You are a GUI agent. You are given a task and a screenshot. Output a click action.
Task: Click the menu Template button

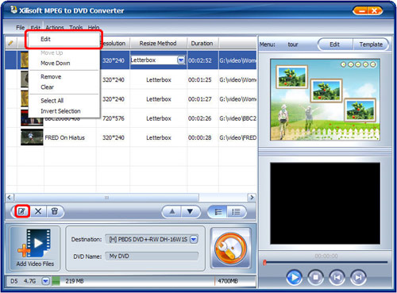coord(371,44)
